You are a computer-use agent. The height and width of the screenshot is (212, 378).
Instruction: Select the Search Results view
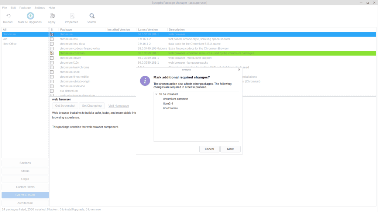[x=25, y=195]
